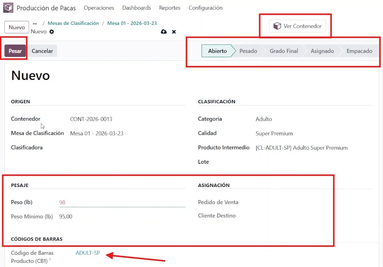Select the Abierto status stage
Image resolution: width=383 pixels, height=267 pixels.
click(x=217, y=51)
